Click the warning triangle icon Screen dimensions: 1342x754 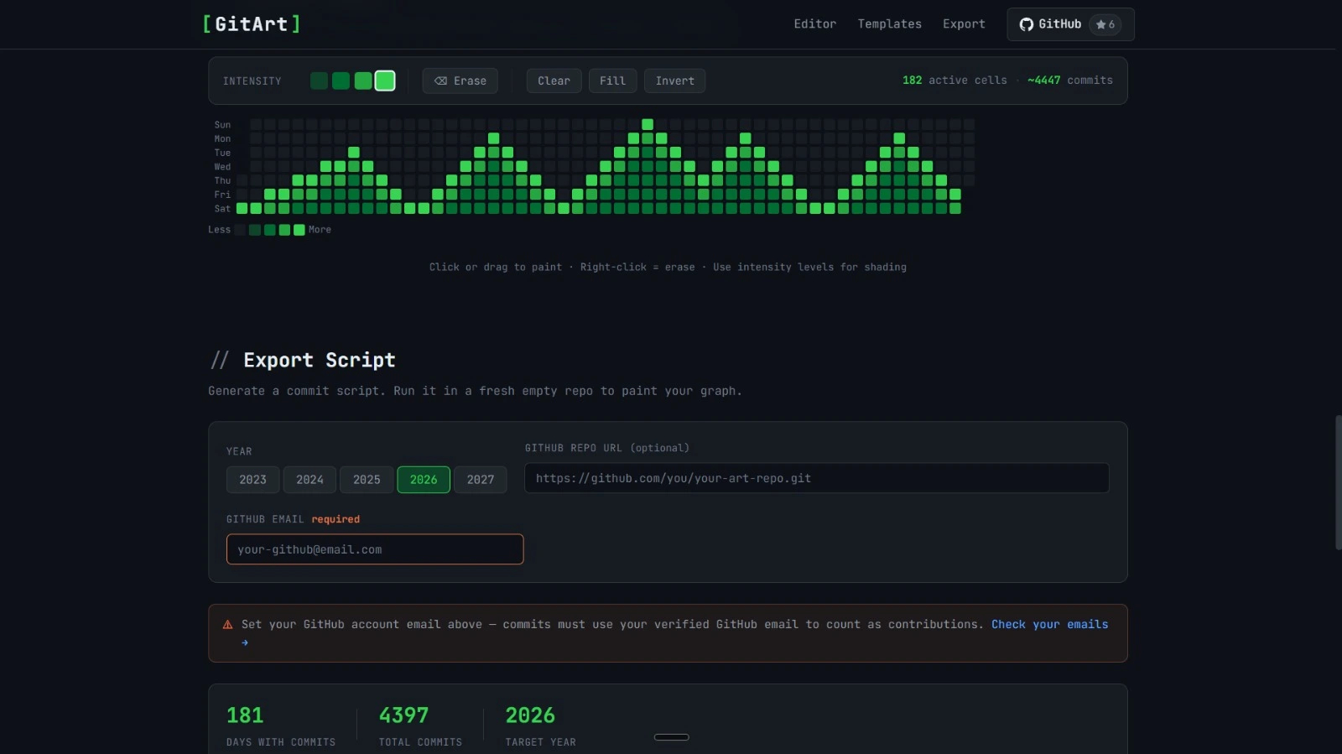(227, 625)
